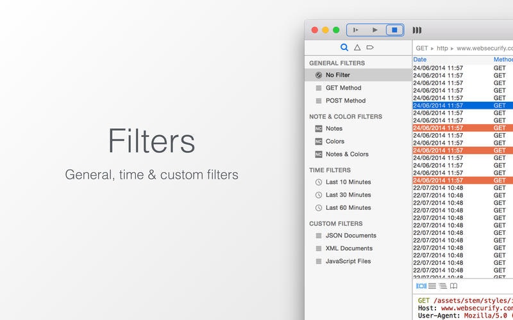The image size is (513, 320).
Task: Filter by Last 10 Minutes
Action: coord(358,182)
